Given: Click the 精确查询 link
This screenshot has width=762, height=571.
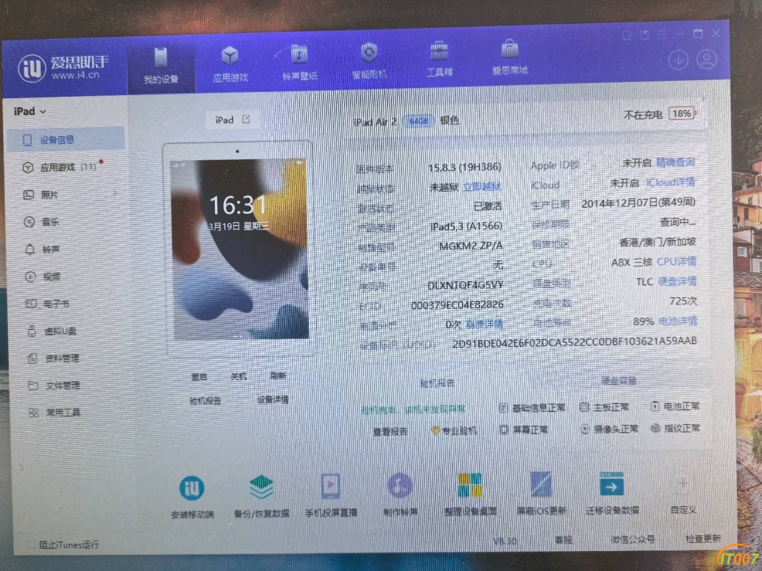Looking at the screenshot, I should tap(676, 162).
